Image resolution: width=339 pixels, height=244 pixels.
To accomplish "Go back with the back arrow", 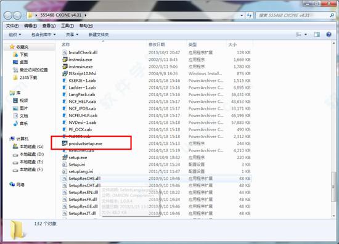I will [x=8, y=15].
